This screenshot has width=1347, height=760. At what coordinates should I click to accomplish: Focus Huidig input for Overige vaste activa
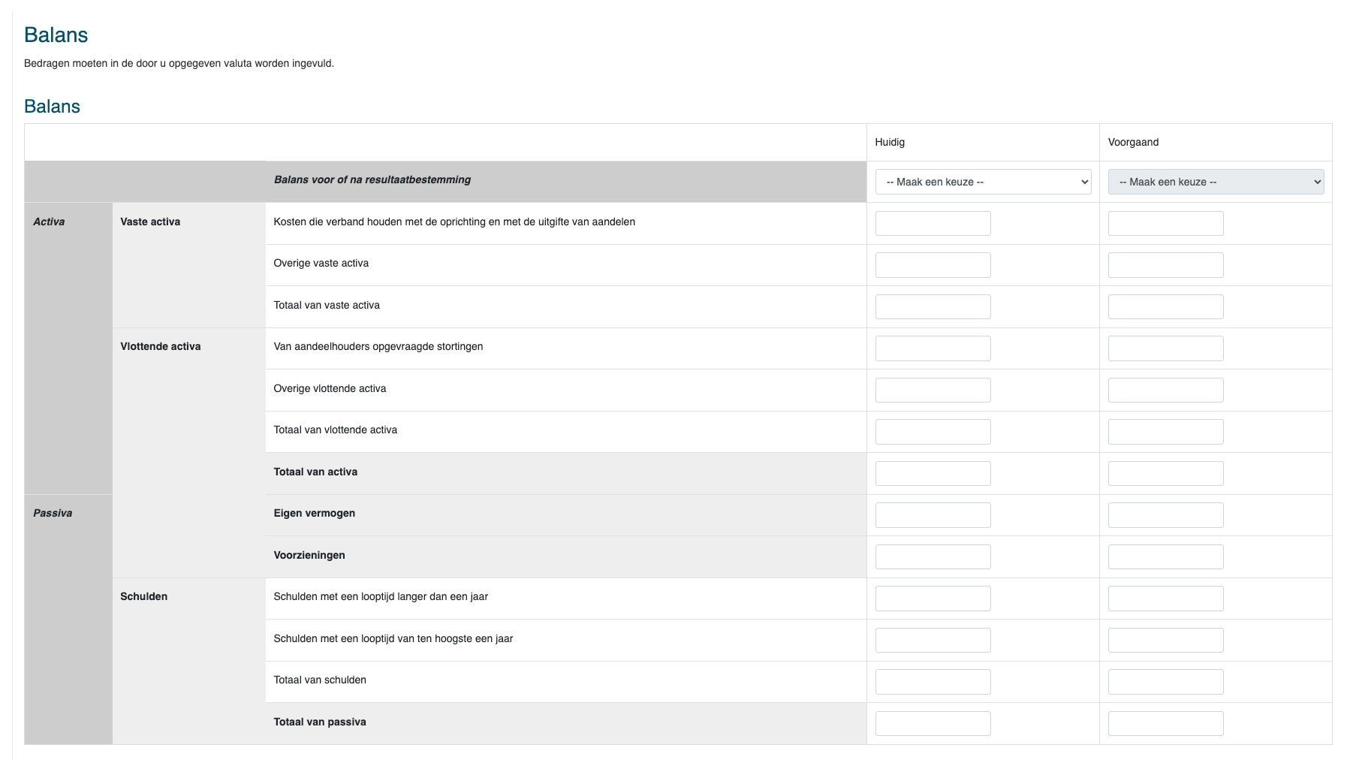pos(933,265)
